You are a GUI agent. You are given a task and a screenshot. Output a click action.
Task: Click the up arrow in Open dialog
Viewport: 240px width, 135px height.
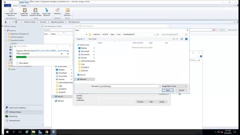pos(87,34)
